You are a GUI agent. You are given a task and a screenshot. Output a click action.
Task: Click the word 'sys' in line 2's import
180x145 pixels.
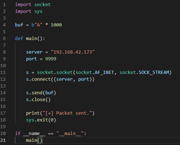coord(38,11)
